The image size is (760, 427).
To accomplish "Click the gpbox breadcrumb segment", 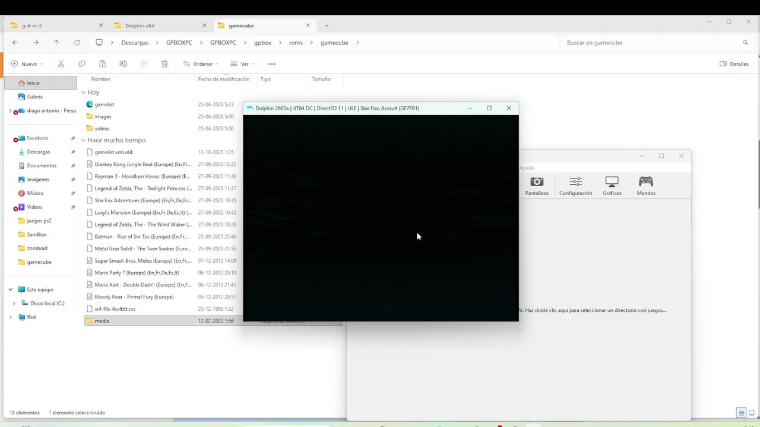I will pos(262,43).
